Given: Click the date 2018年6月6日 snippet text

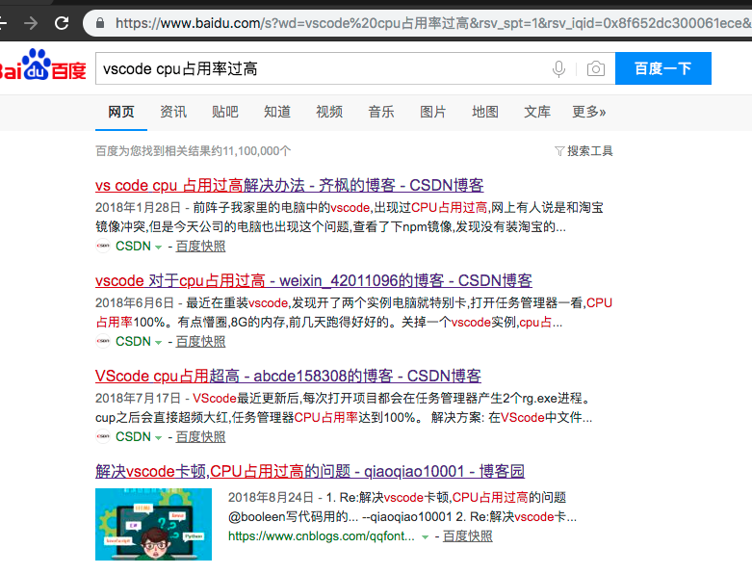Looking at the screenshot, I should point(134,303).
